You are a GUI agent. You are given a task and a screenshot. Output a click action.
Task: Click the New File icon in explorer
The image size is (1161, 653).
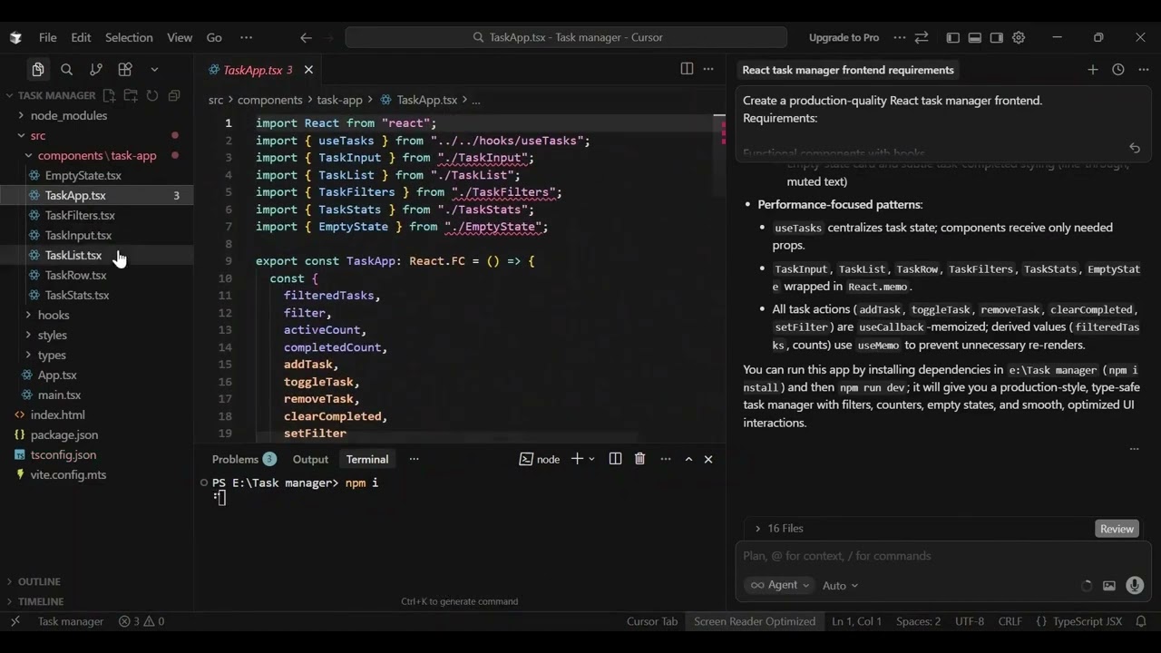click(x=109, y=95)
